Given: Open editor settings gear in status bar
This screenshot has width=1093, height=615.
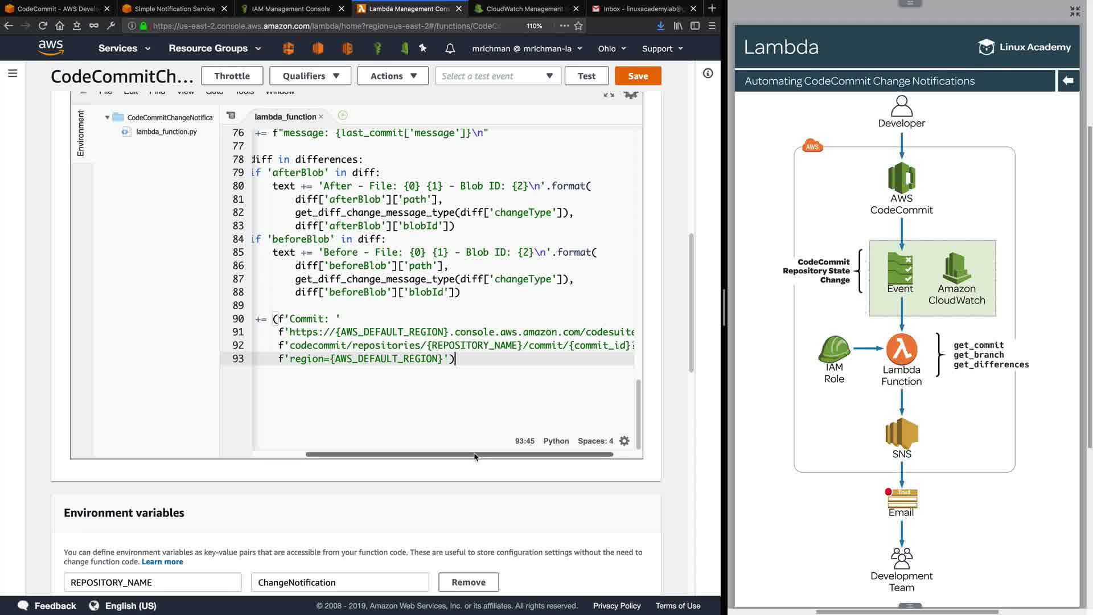Looking at the screenshot, I should click(624, 441).
